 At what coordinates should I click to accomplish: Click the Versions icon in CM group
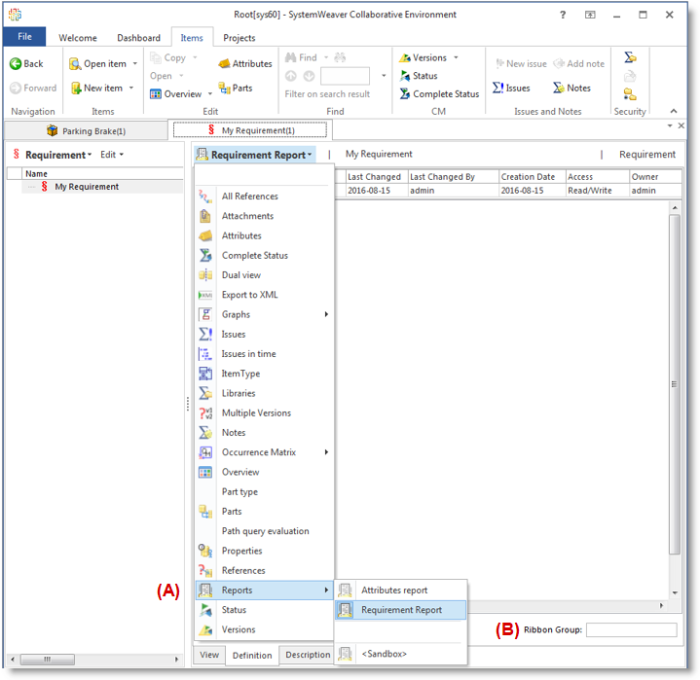pos(405,57)
